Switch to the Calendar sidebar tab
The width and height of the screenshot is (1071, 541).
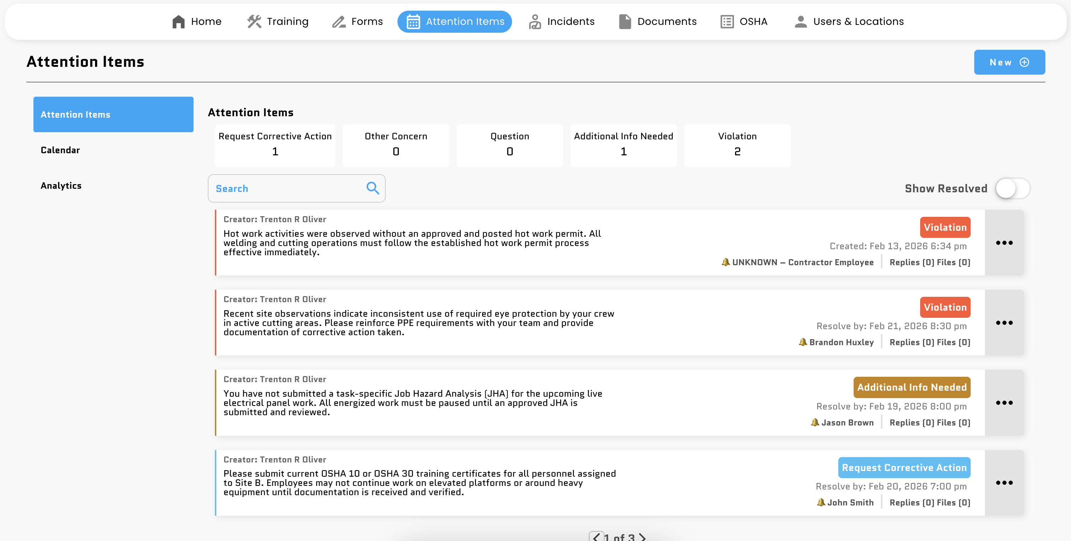60,150
